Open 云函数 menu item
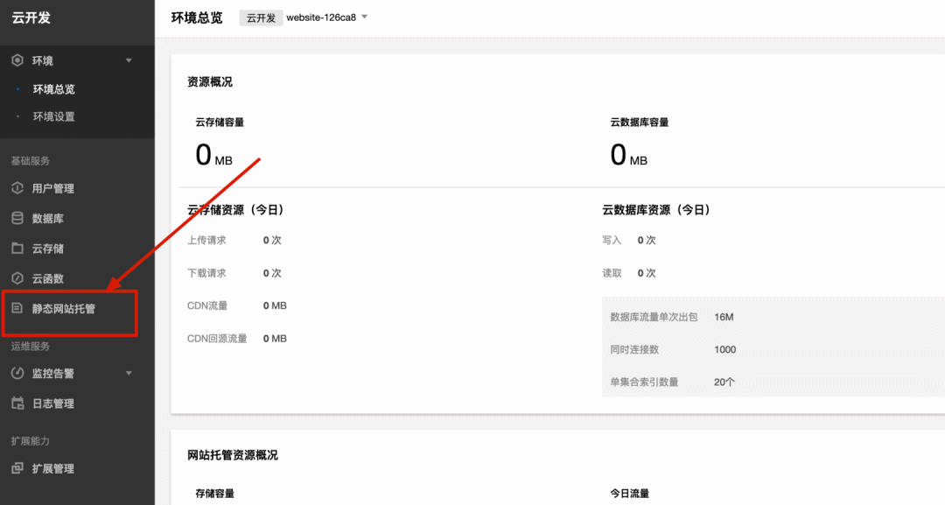The image size is (945, 505). (x=47, y=279)
